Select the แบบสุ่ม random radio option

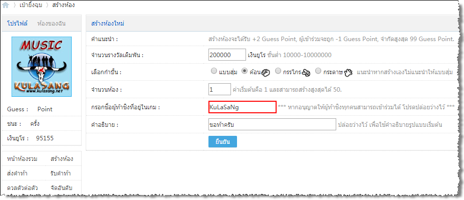pyautogui.click(x=213, y=71)
